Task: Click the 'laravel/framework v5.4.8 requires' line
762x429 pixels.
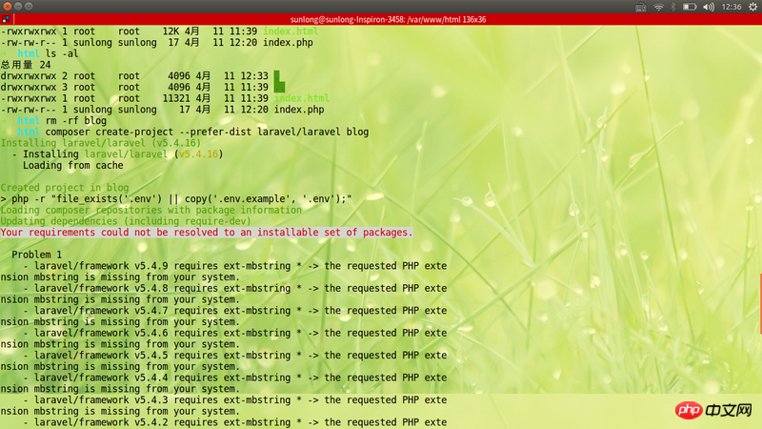Action: pos(235,289)
